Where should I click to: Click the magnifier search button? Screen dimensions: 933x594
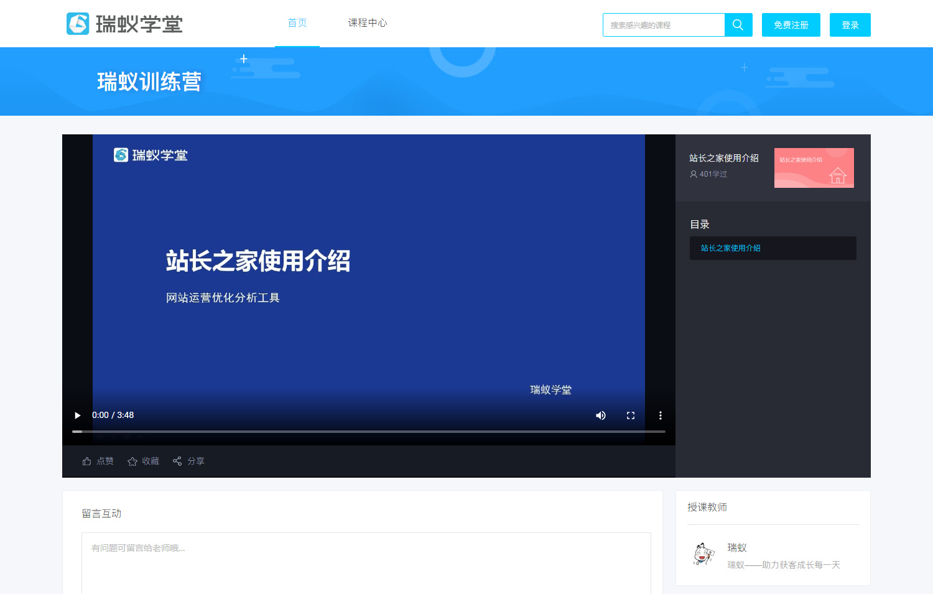tap(738, 25)
